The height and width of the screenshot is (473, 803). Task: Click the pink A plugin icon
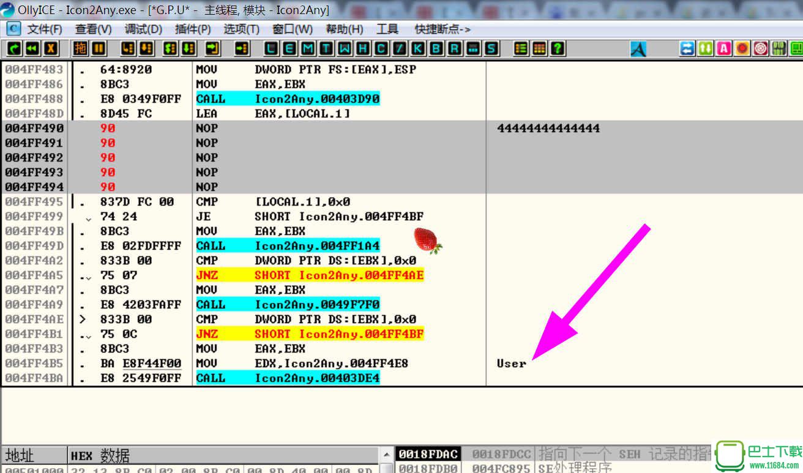724,48
